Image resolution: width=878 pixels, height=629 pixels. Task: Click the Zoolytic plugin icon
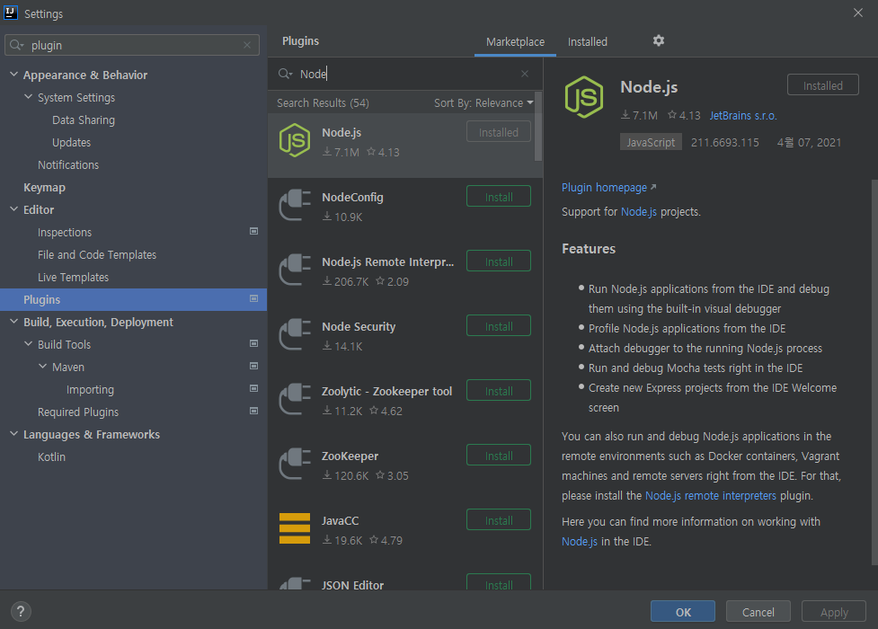[295, 399]
